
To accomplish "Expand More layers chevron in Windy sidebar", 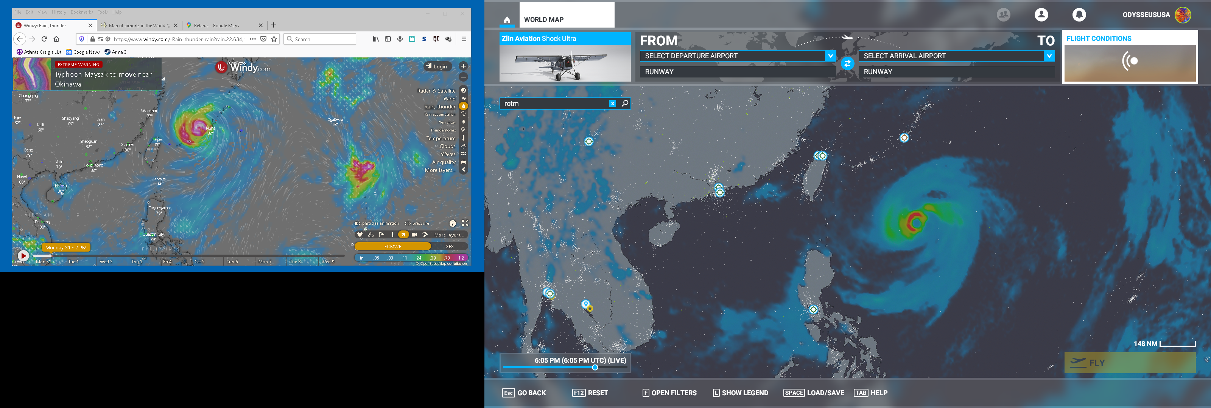I will [x=464, y=170].
